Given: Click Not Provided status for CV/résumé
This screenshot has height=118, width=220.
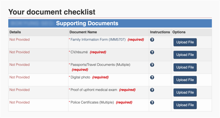Looking at the screenshot, I should click(x=20, y=52).
